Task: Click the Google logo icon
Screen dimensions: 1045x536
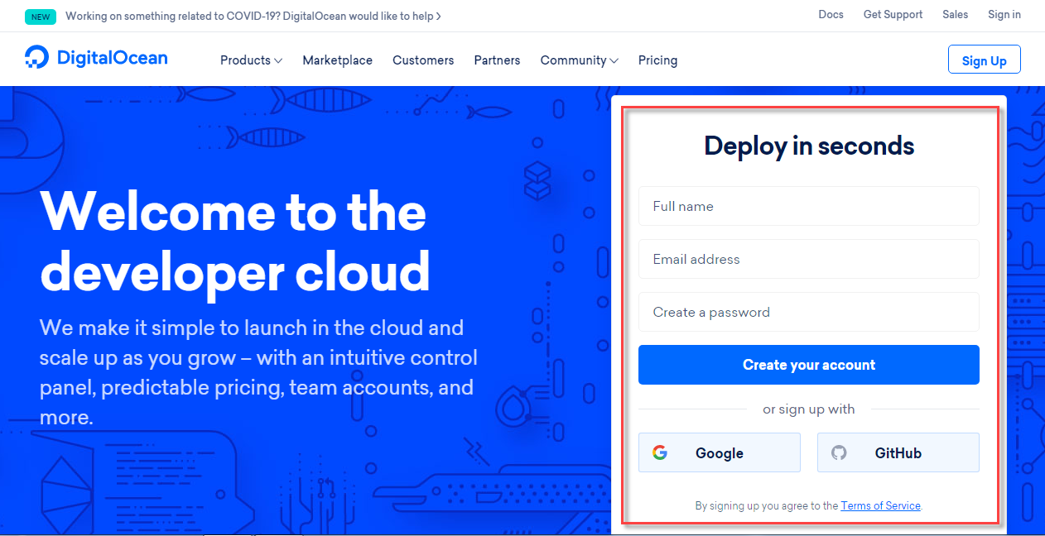Action: (660, 452)
